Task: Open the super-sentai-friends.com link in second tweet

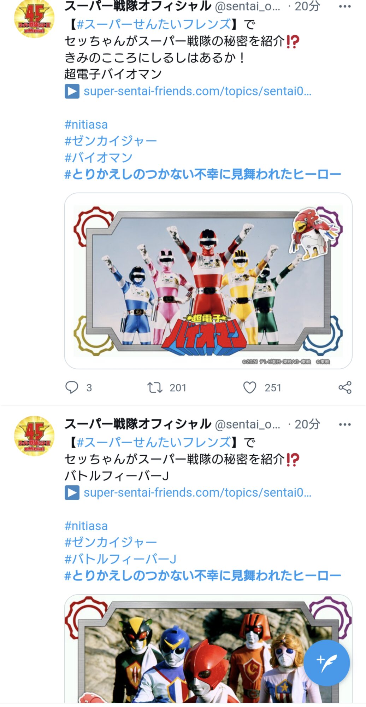Action: click(x=197, y=492)
